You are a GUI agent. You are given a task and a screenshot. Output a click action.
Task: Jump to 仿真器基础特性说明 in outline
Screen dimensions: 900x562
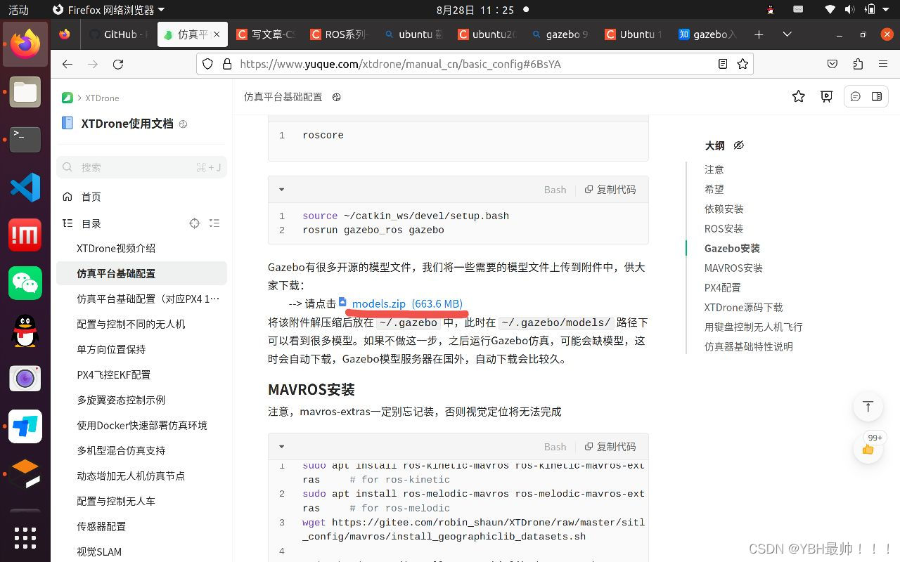pyautogui.click(x=749, y=346)
